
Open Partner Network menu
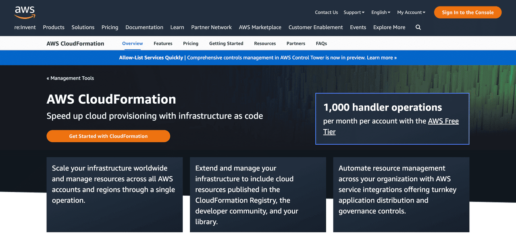coord(211,27)
